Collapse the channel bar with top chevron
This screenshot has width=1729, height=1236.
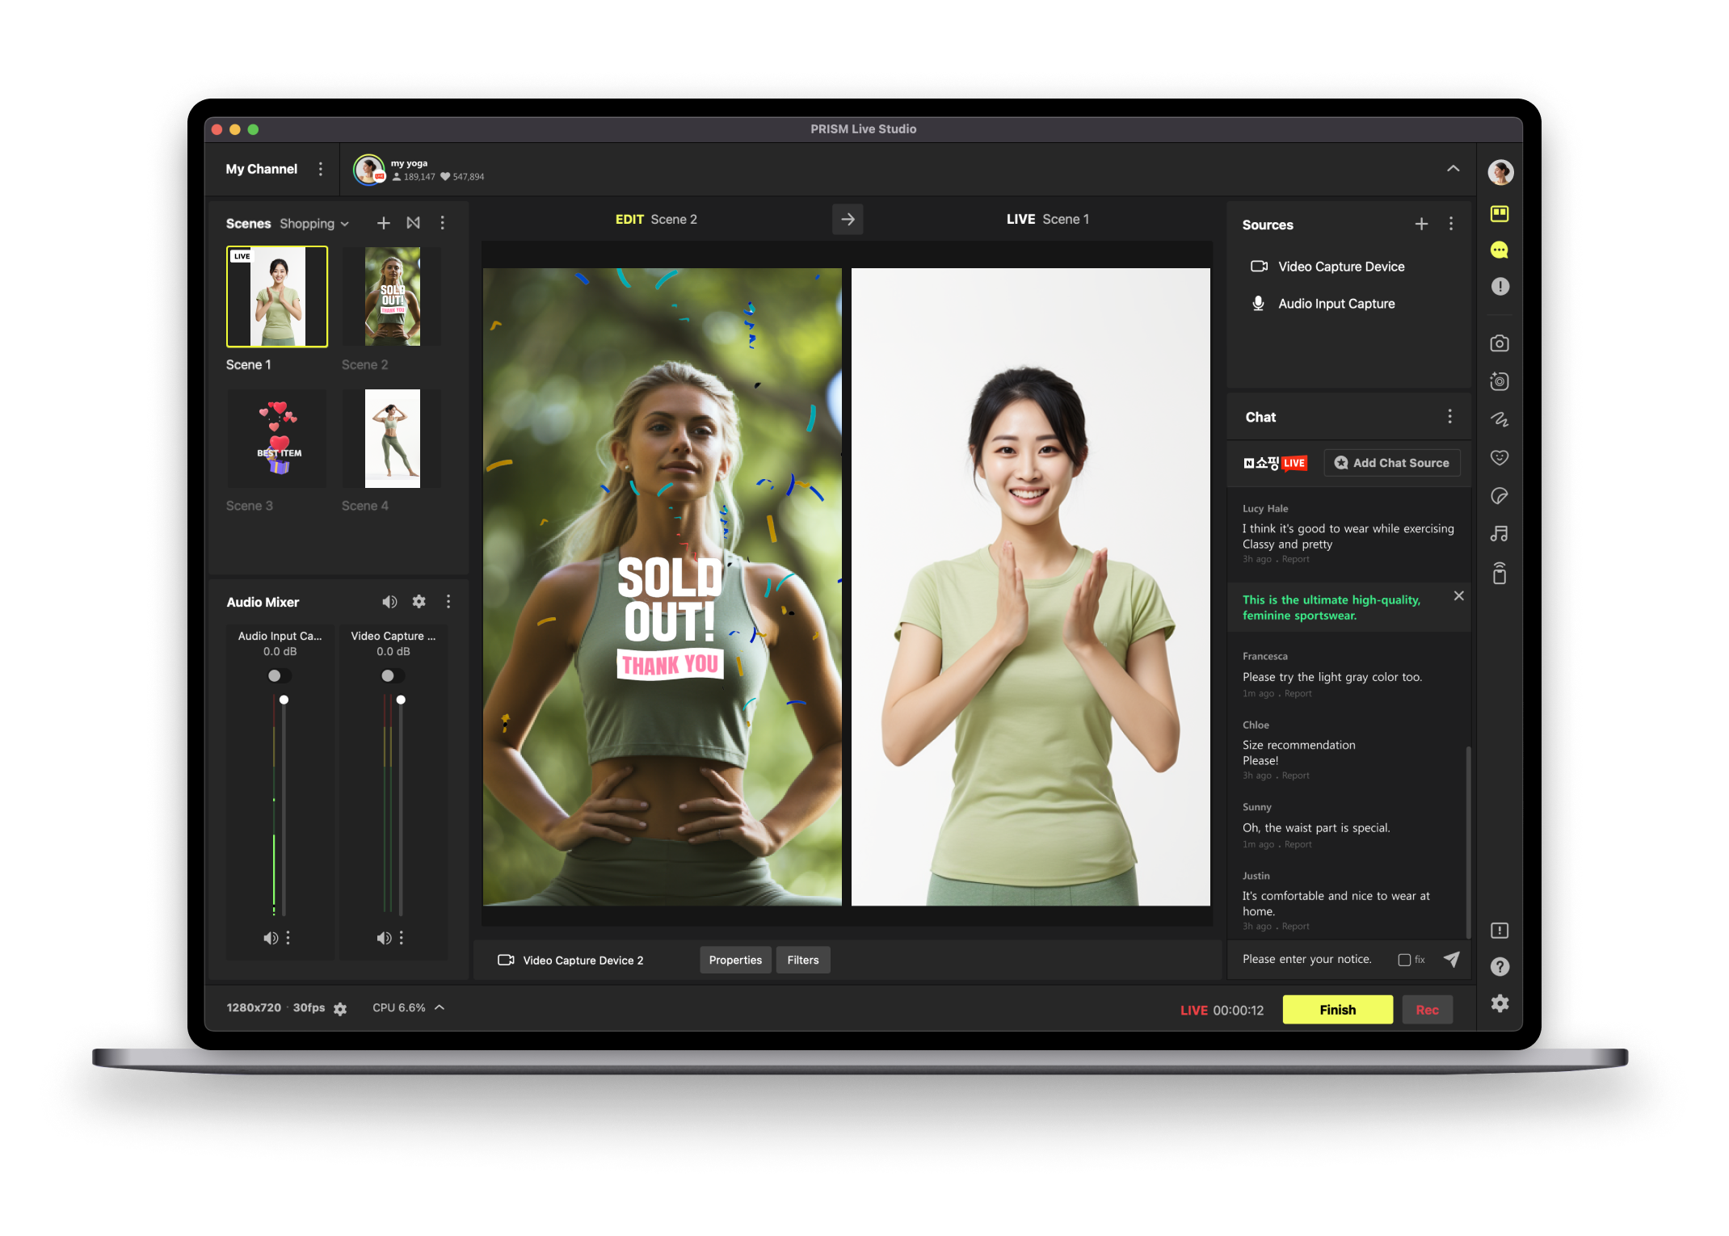click(1453, 169)
